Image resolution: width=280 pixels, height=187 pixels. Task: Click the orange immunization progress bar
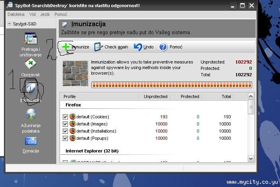point(172,85)
